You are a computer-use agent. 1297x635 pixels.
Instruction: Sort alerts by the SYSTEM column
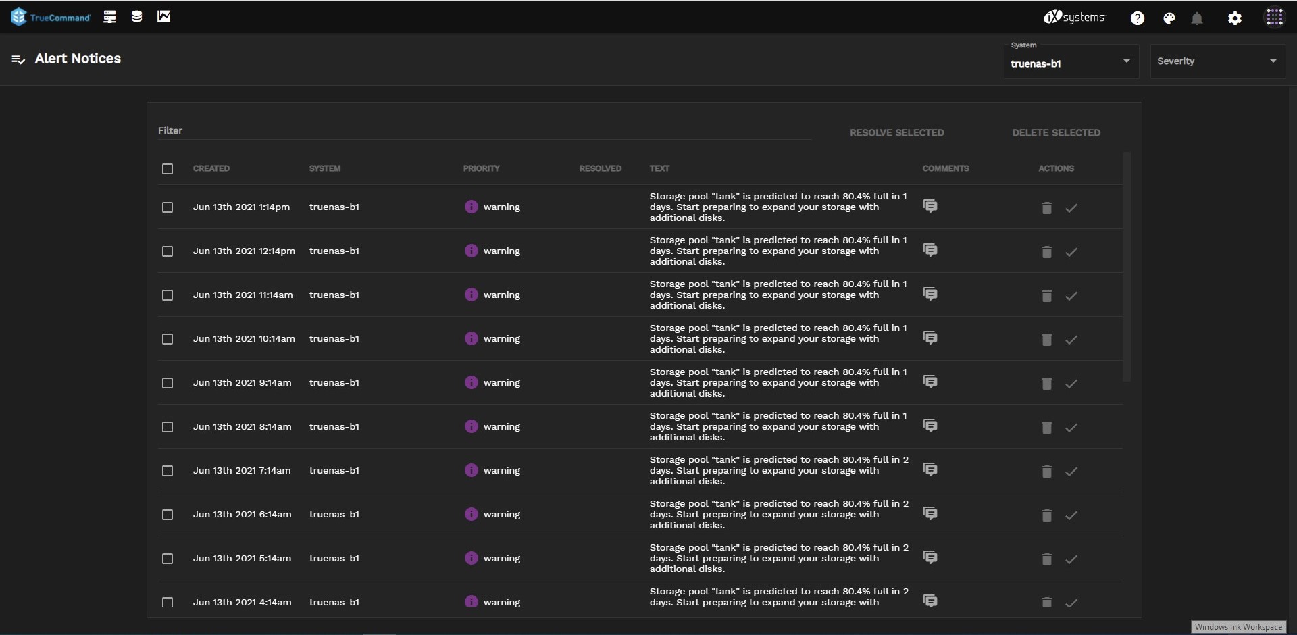325,168
